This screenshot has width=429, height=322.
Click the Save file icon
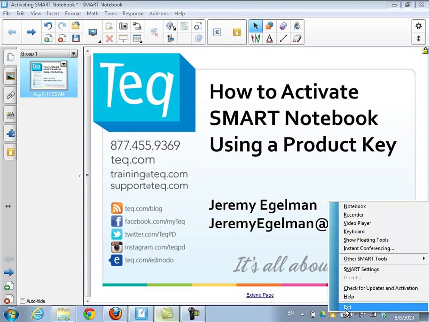76,38
